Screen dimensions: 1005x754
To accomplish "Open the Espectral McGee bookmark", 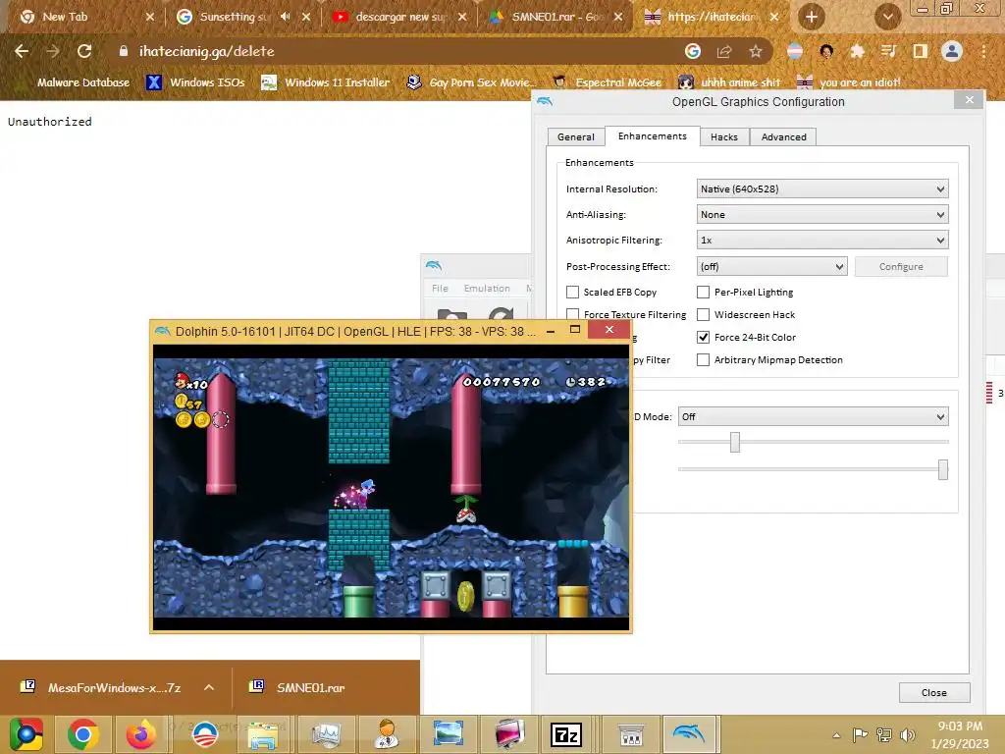I will [x=608, y=82].
